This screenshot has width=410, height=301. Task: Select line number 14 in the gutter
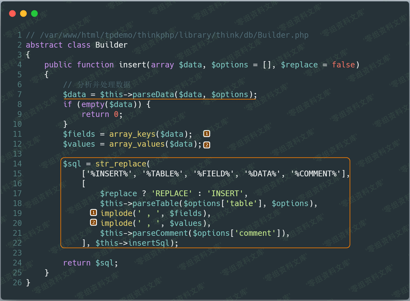[x=17, y=164]
